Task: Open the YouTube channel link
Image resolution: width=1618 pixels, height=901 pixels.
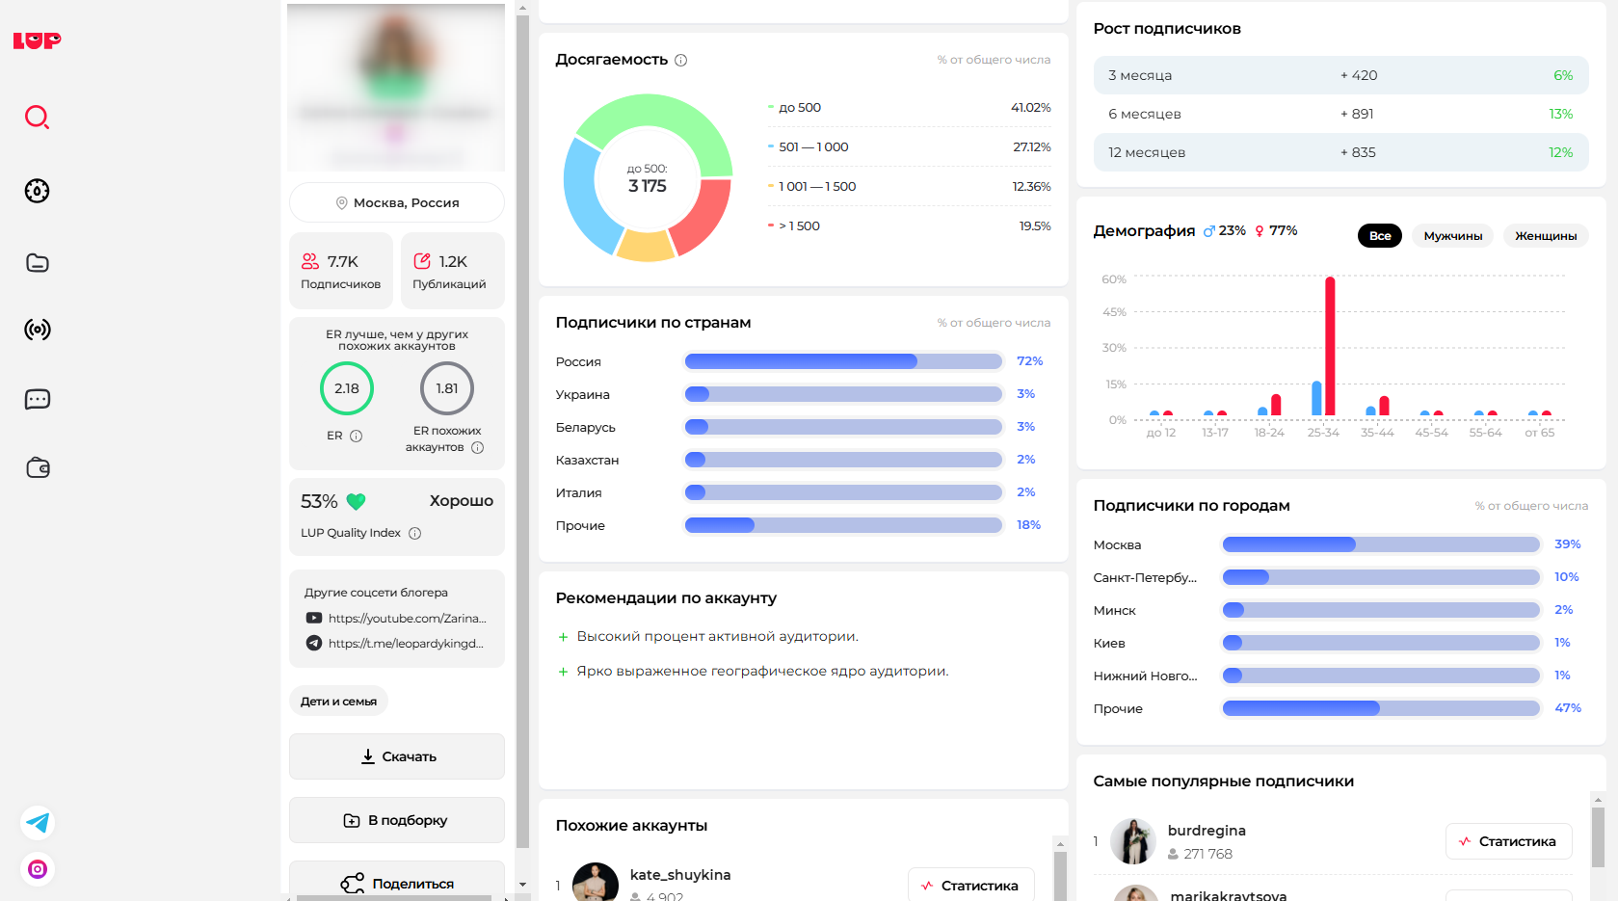Action: [x=406, y=619]
